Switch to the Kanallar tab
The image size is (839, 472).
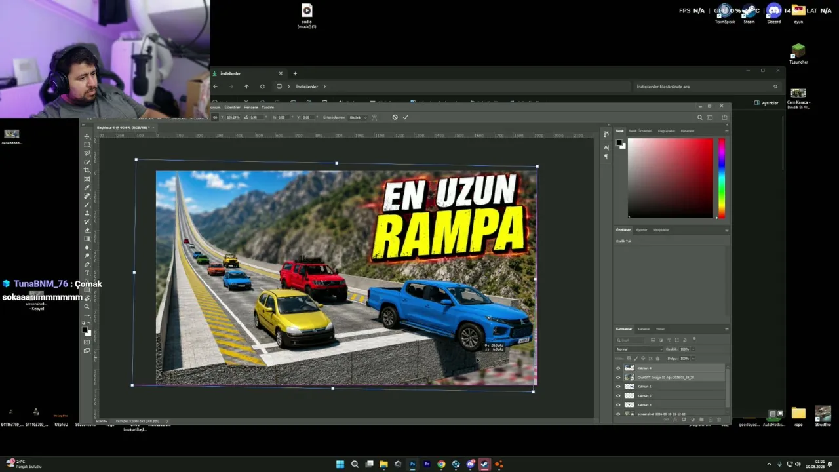click(644, 329)
